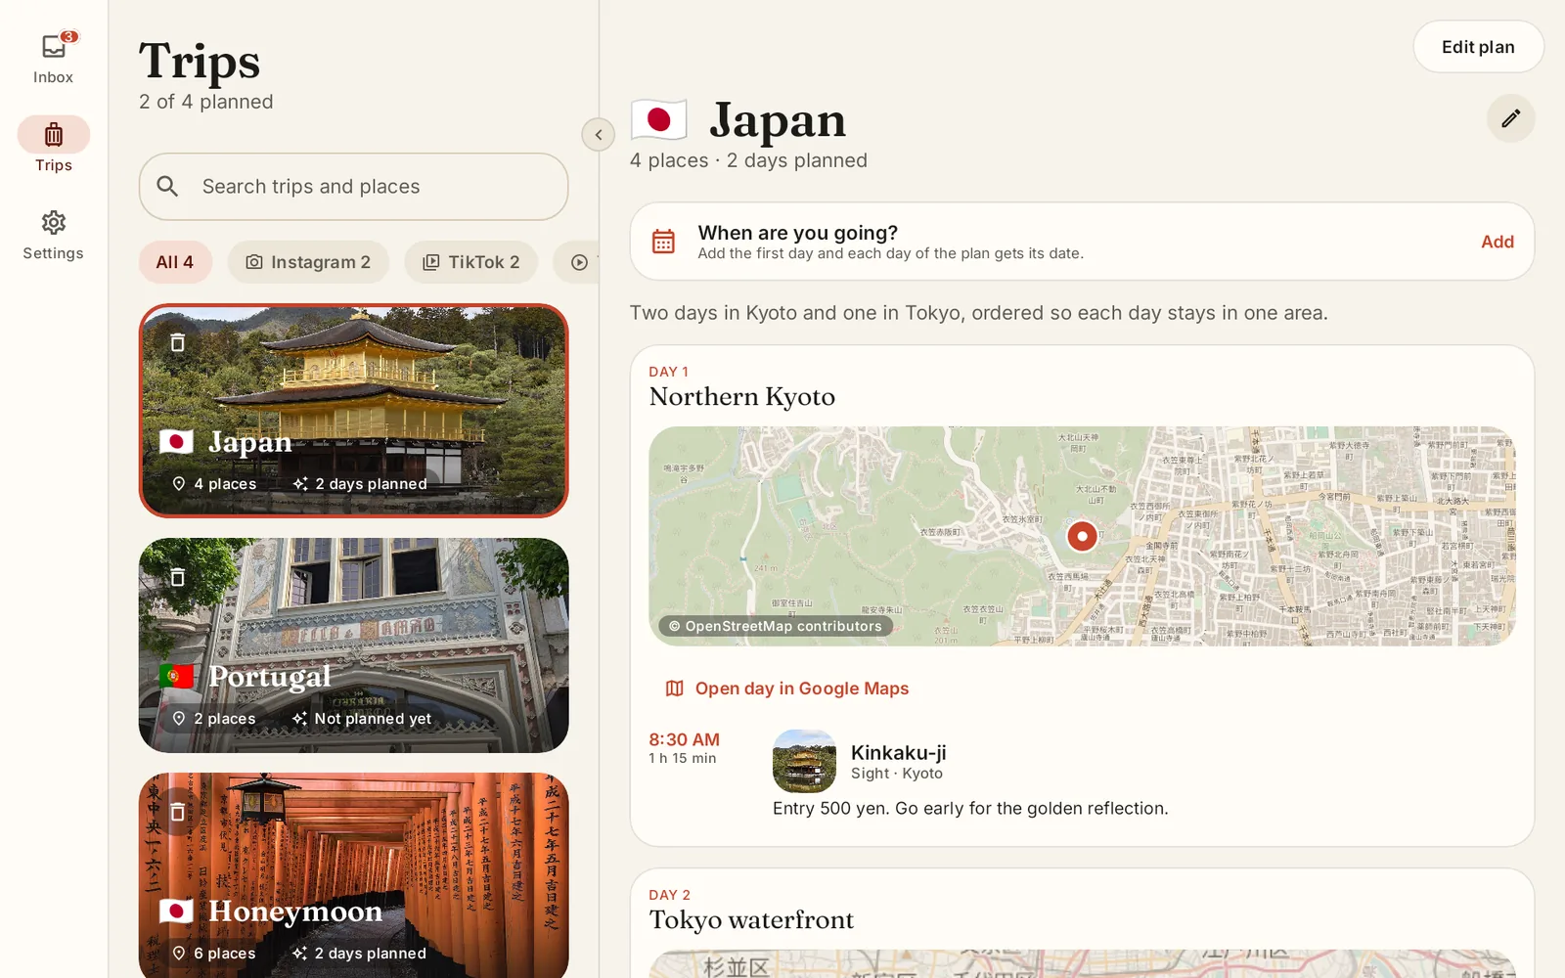Add a trip start date

tap(1497, 242)
